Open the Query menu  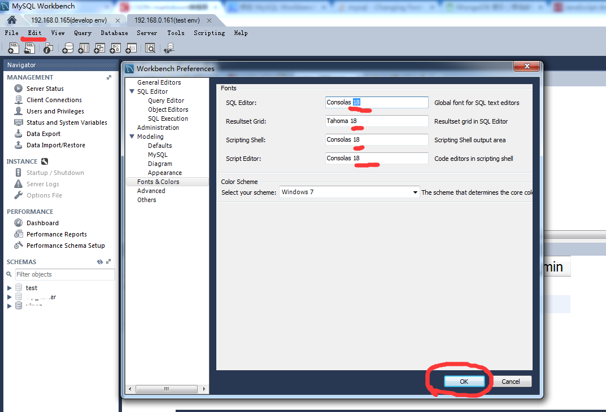coord(82,33)
